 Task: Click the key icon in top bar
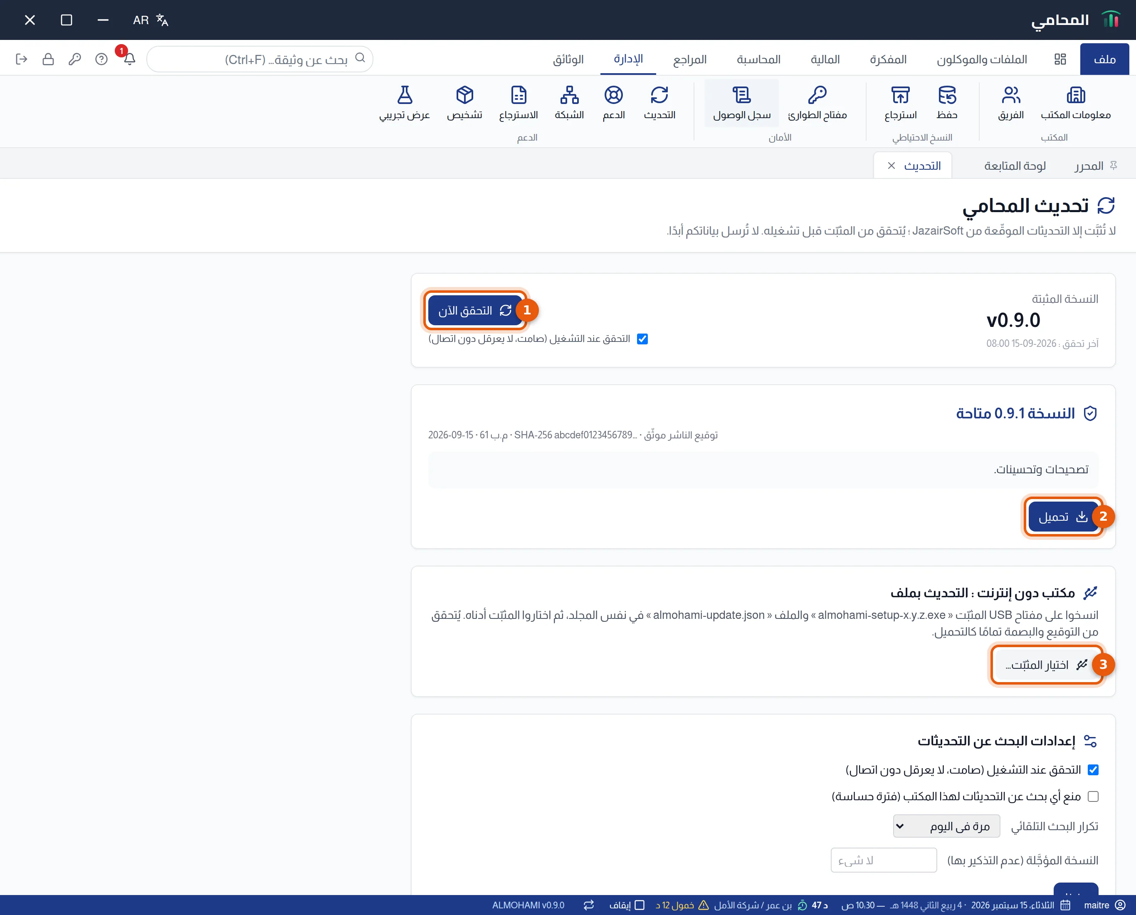74,59
